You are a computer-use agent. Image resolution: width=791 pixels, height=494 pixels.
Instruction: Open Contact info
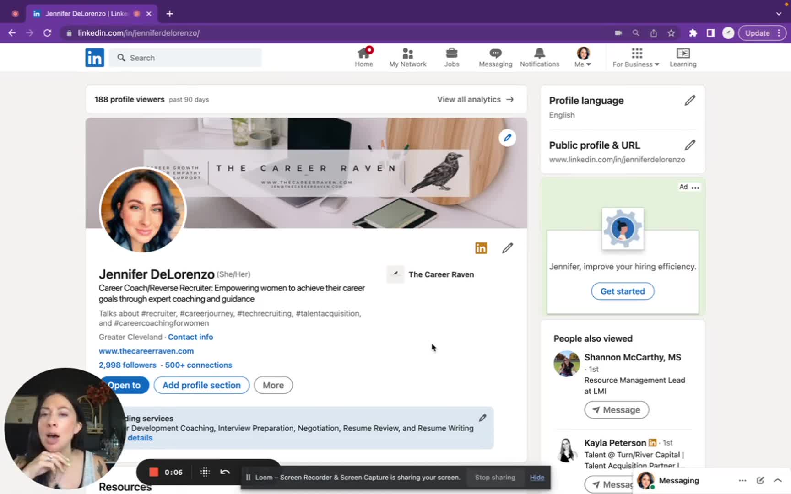pyautogui.click(x=190, y=337)
